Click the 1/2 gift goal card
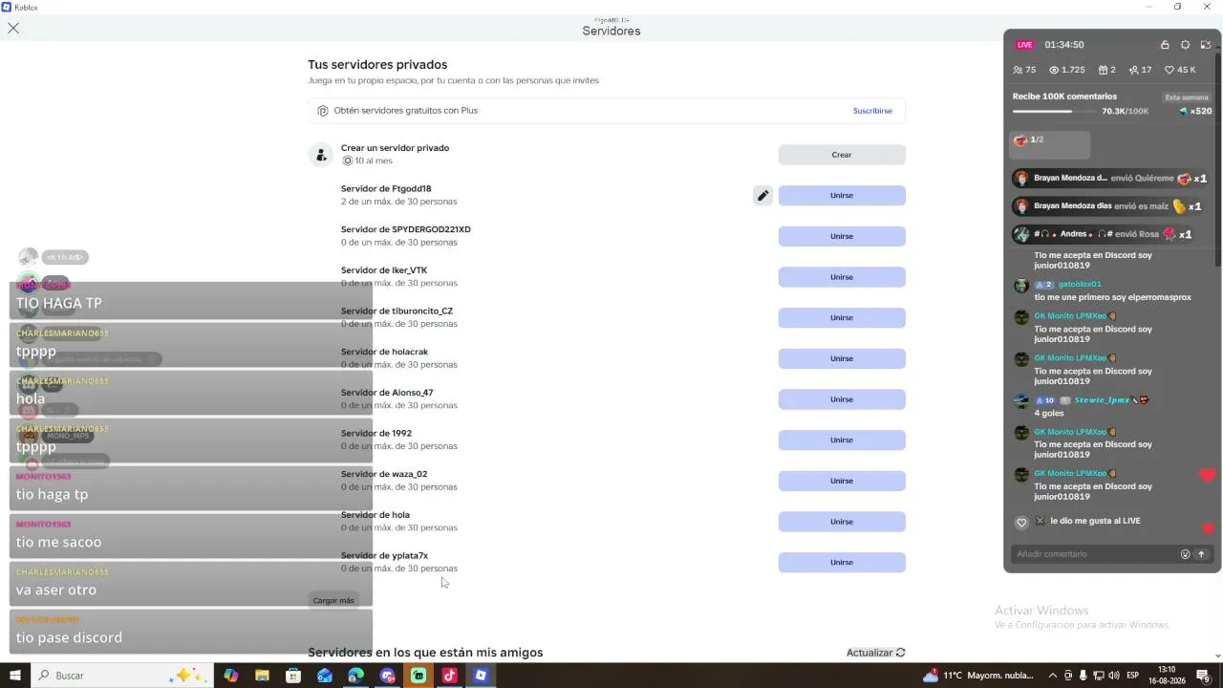Screen dimensions: 1223x688 coord(1051,144)
